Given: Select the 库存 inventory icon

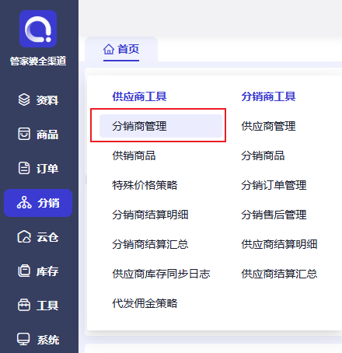Looking at the screenshot, I should pos(24,271).
